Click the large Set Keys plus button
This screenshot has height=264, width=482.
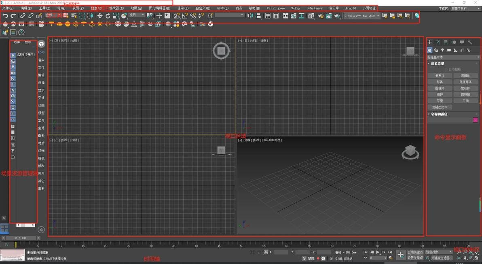pos(401,254)
